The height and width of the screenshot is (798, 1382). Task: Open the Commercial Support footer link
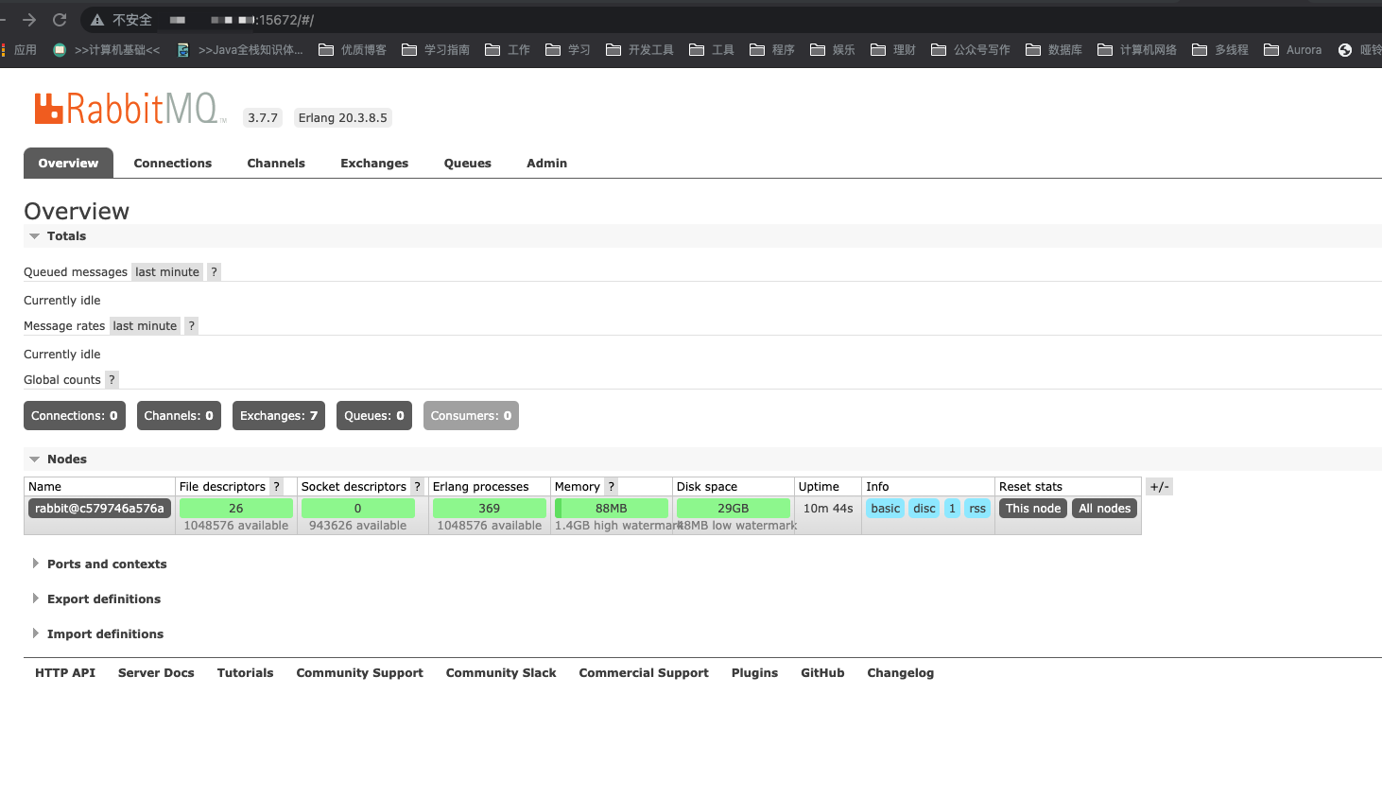coord(644,673)
